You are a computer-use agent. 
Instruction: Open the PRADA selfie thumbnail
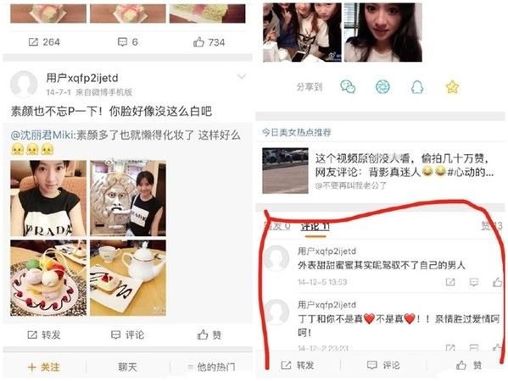pos(48,198)
